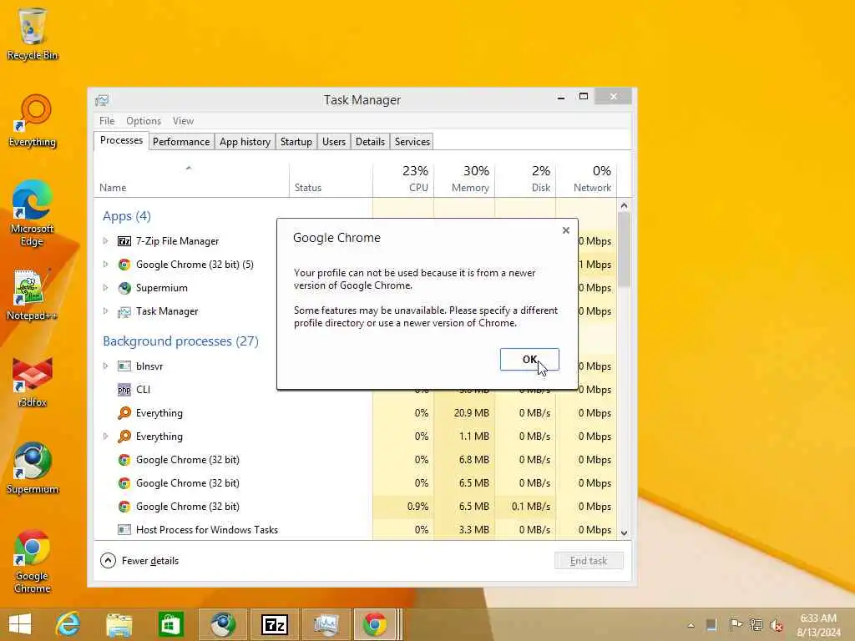Expand the second Everything process row
Screen dimensions: 855x641
[x=106, y=436]
